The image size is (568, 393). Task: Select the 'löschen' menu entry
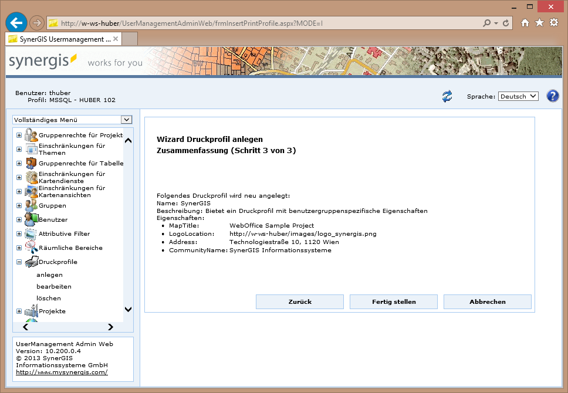tap(49, 299)
